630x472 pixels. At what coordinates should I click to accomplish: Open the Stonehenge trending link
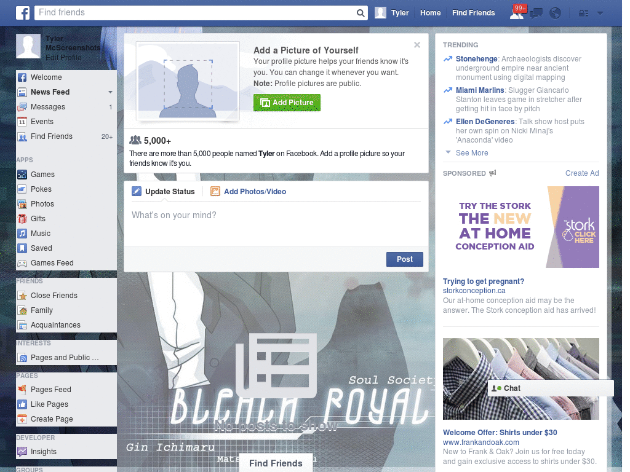point(476,59)
